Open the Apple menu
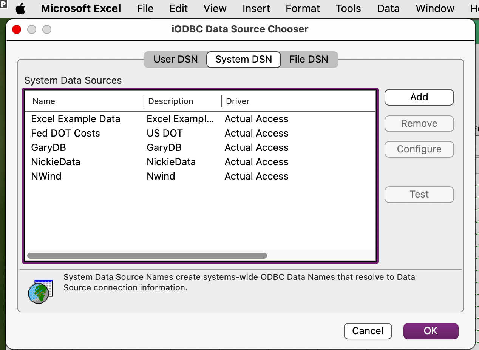This screenshot has height=350, width=479. [x=20, y=8]
